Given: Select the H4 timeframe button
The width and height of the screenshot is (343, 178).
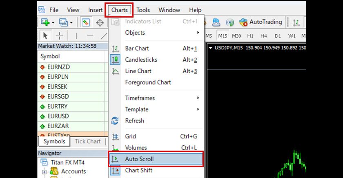Looking at the screenshot, I should [x=264, y=36].
